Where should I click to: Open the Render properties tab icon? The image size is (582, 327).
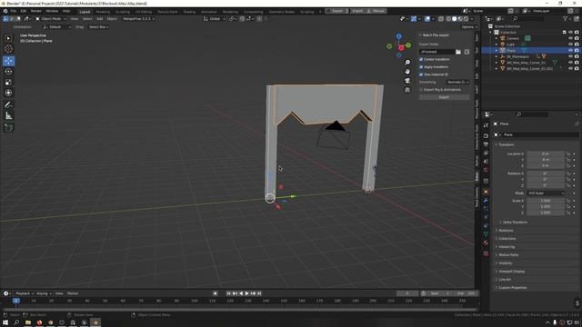[486, 135]
